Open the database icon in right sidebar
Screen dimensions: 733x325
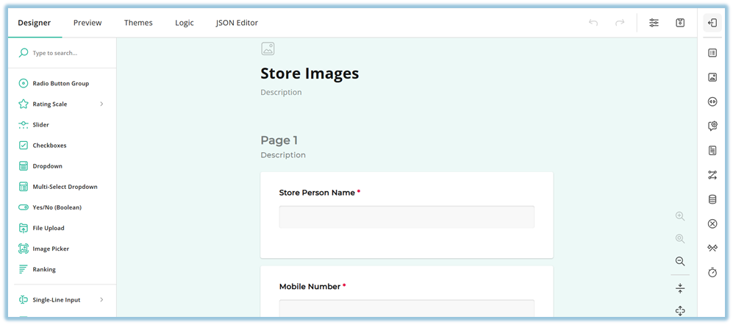click(712, 199)
